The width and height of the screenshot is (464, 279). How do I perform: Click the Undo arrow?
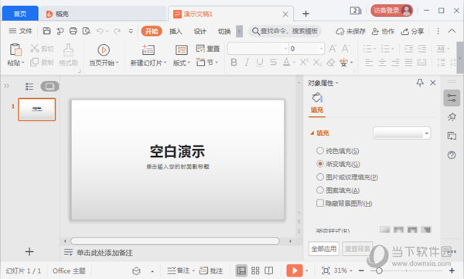pos(100,31)
